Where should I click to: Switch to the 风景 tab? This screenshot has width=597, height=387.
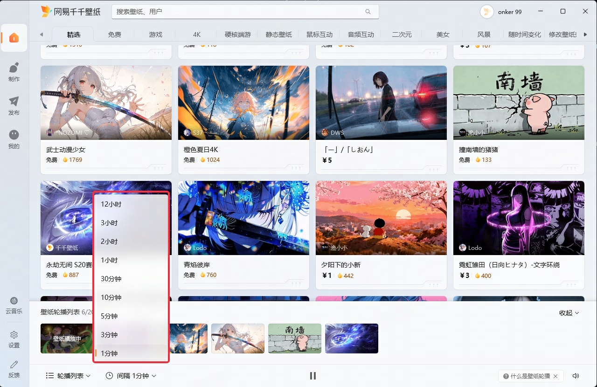point(484,35)
